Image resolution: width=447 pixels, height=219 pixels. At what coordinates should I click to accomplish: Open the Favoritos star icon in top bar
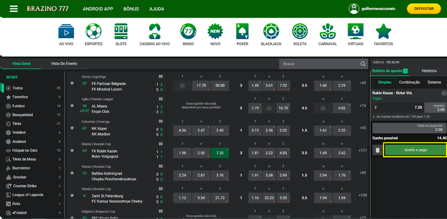[x=383, y=31]
